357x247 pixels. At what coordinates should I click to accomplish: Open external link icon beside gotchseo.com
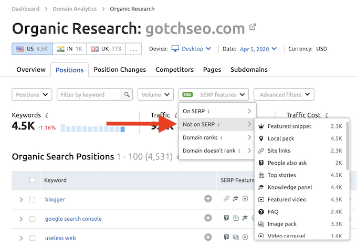253,27
